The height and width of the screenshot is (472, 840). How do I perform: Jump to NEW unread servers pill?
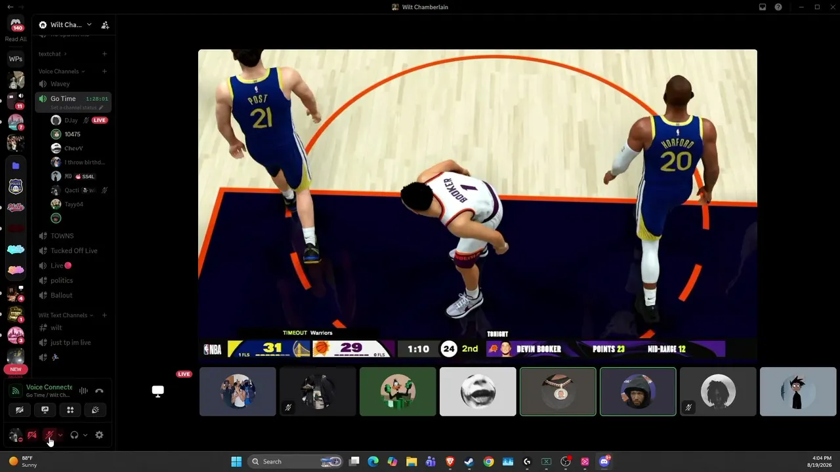16,369
